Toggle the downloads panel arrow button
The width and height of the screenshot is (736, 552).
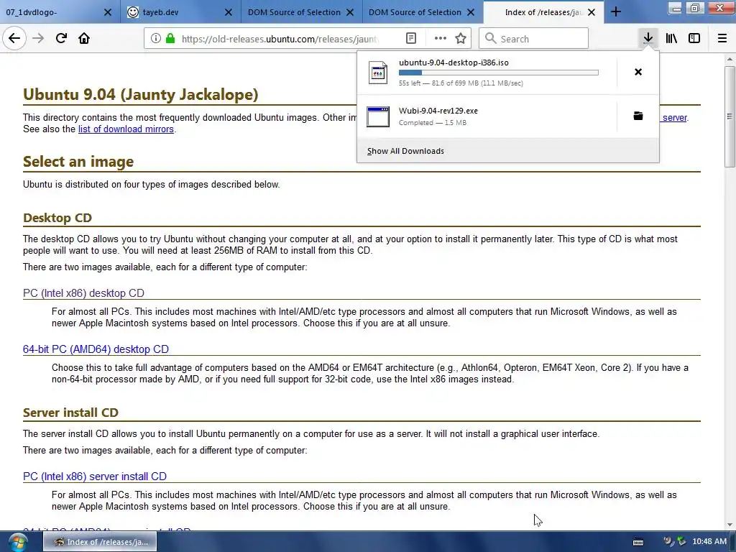pos(648,38)
